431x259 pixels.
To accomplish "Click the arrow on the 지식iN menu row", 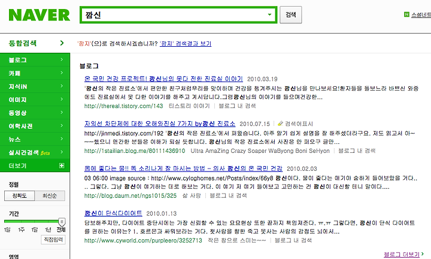I will click(x=62, y=86).
